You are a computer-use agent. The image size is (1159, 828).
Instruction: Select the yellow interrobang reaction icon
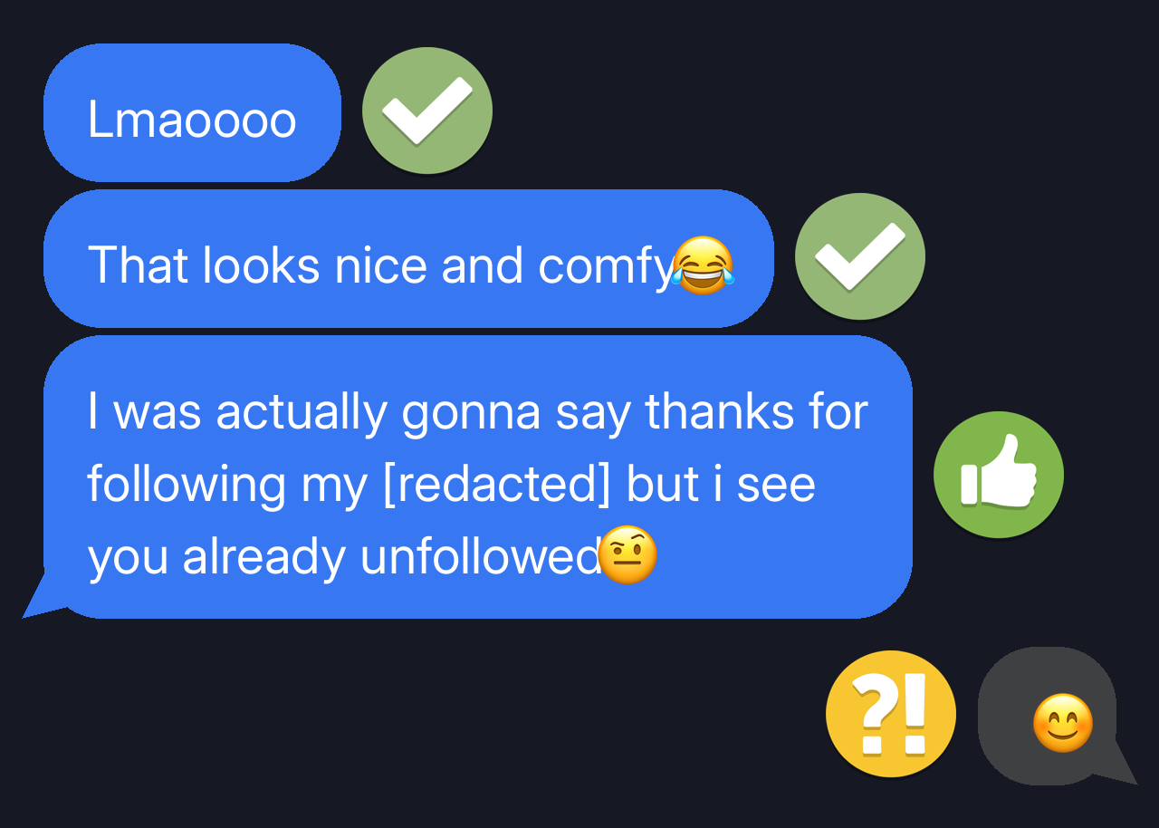(x=891, y=715)
